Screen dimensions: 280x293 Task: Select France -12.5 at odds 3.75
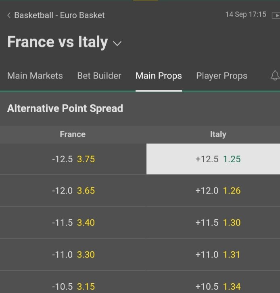pyautogui.click(x=73, y=159)
